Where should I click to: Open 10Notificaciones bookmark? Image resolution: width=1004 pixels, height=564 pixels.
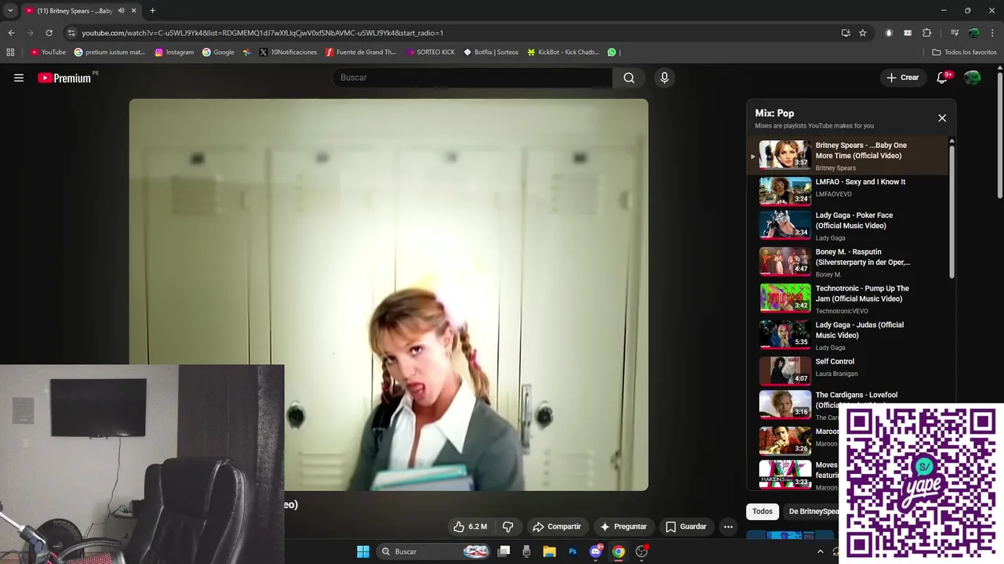tap(288, 52)
